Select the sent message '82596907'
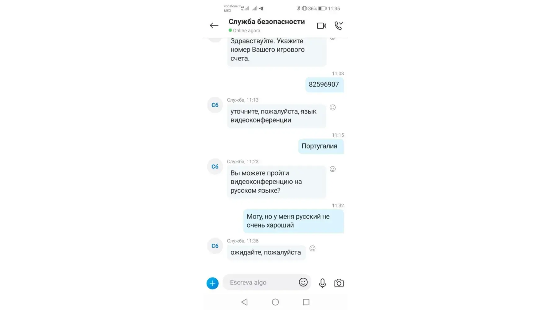 (x=324, y=85)
